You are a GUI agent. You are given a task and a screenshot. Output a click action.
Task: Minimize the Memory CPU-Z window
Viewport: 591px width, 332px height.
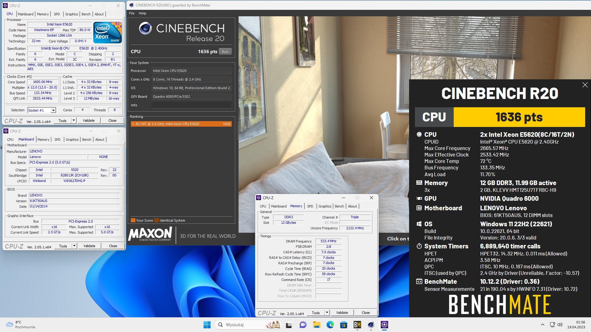point(343,198)
